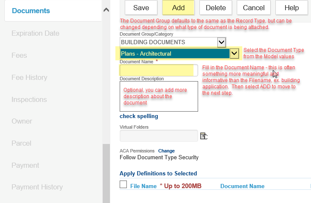Focus the Document Name input field
The width and height of the screenshot is (311, 203).
[158, 70]
